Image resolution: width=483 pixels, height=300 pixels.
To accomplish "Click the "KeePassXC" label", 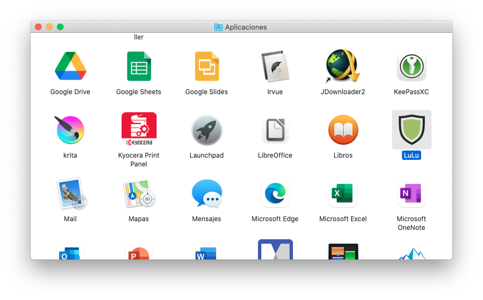I will 411,92.
